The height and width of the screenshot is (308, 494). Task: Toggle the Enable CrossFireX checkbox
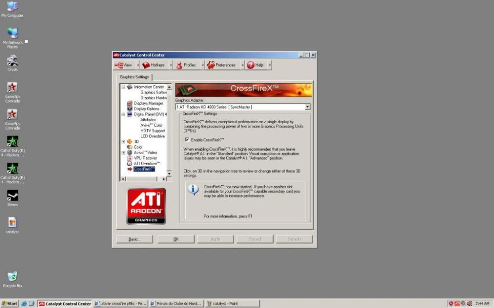[187, 139]
